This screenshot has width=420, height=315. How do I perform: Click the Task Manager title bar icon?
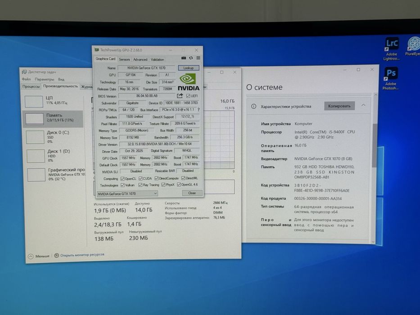click(24, 72)
